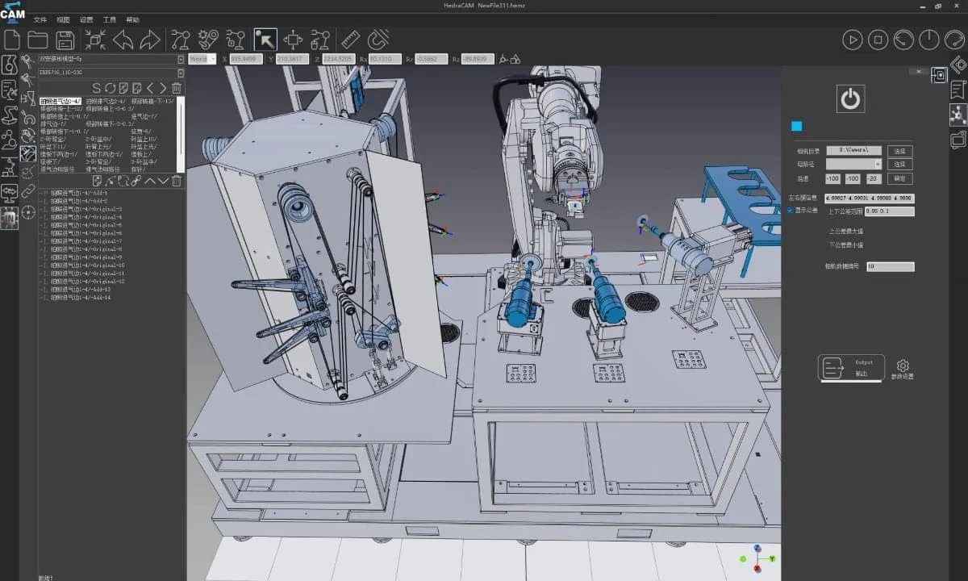Delete point with the lower trash can icon

(x=177, y=181)
